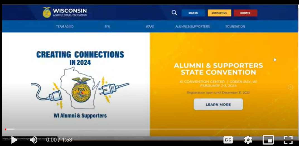Viewport: 299px width, 146px height.
Task: Click the Wisconsin Agricultural Education logo
Action: point(65,12)
